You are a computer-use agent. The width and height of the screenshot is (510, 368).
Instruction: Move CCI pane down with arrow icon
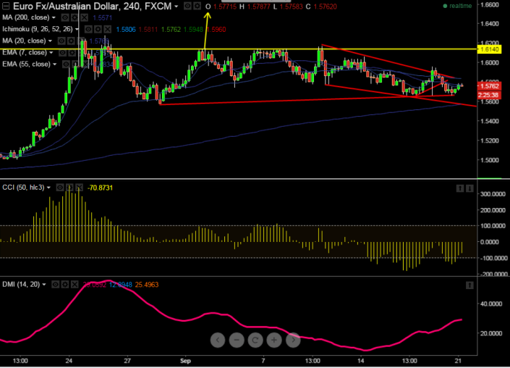[x=469, y=188]
